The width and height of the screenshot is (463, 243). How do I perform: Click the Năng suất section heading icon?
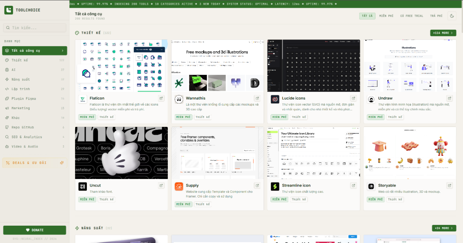coord(77,228)
